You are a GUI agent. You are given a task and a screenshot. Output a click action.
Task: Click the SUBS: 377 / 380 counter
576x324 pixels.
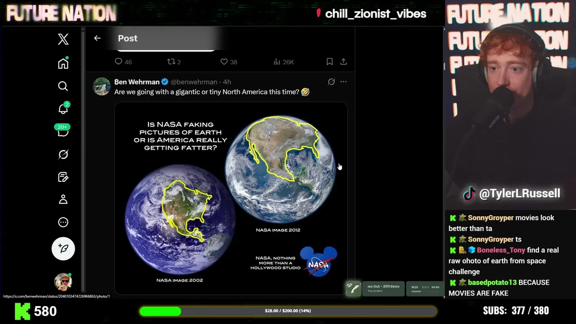[516, 311]
